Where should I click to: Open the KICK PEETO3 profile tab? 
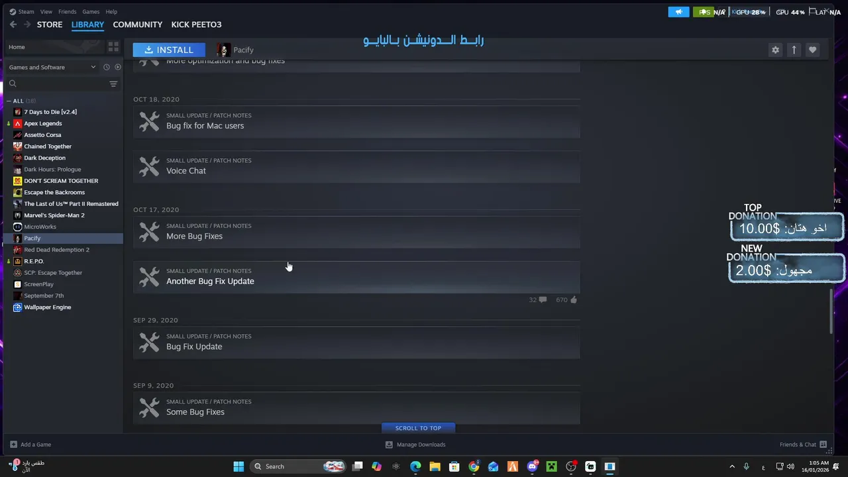coord(196,25)
